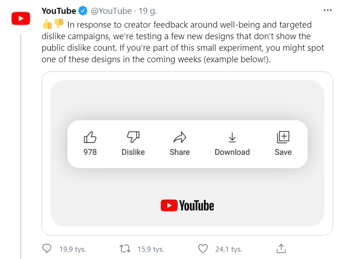Image resolution: width=340 pixels, height=259 pixels.
Task: Click the YouTube profile avatar
Action: (20, 18)
